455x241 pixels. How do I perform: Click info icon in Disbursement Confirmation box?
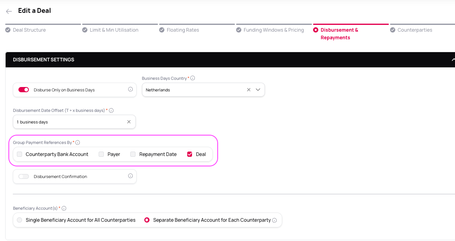pyautogui.click(x=130, y=176)
